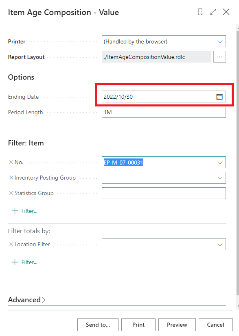Select the Period Length input field
Screen dimensions: 239x336
click(163, 112)
